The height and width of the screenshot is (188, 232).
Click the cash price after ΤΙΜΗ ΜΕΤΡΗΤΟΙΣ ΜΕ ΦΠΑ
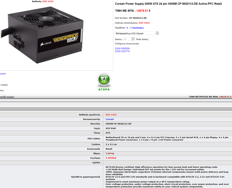pos(225,97)
